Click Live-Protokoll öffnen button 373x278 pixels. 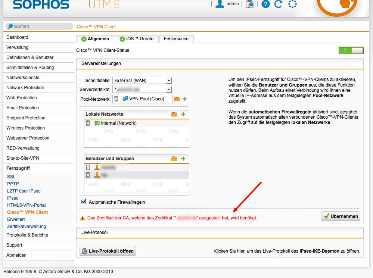(108, 251)
